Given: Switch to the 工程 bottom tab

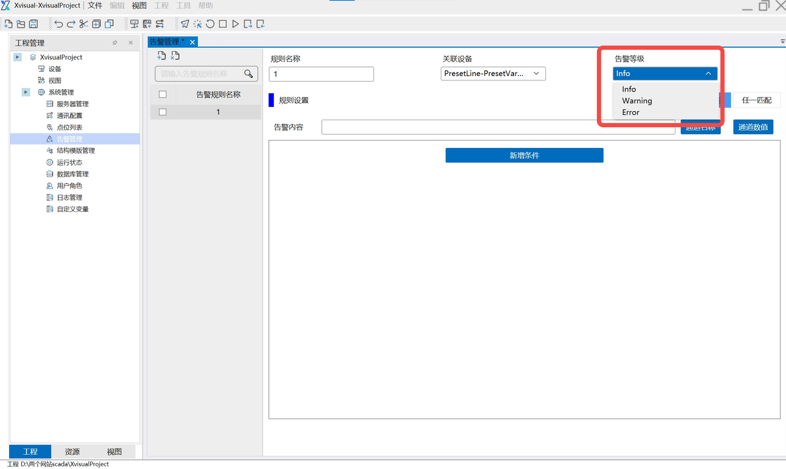Looking at the screenshot, I should (30, 451).
